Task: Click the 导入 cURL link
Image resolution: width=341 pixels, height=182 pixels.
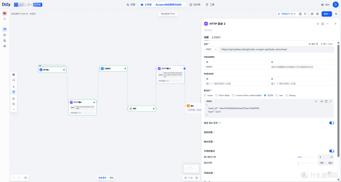Action: coord(327,44)
